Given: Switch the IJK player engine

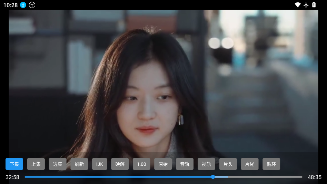Looking at the screenshot, I should point(99,164).
